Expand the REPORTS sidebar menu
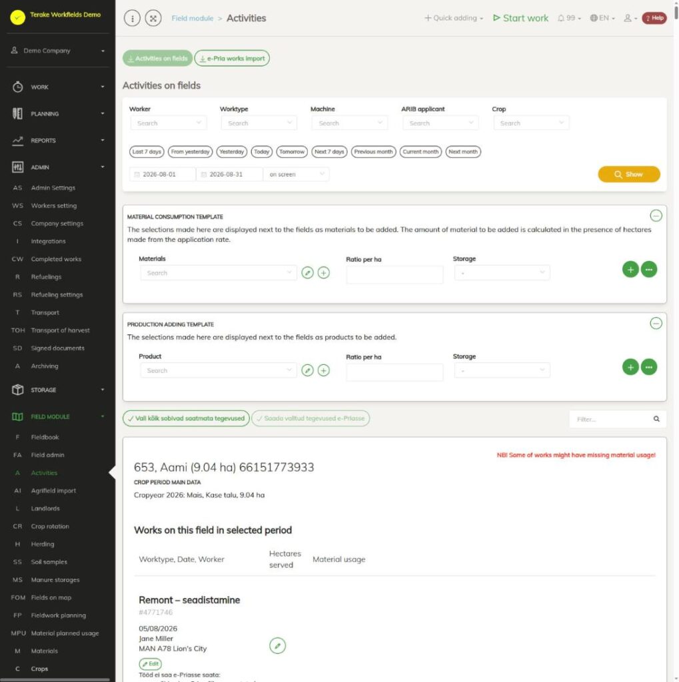 point(58,141)
